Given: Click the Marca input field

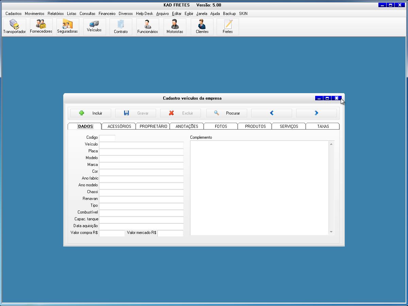Looking at the screenshot, I should (141, 165).
